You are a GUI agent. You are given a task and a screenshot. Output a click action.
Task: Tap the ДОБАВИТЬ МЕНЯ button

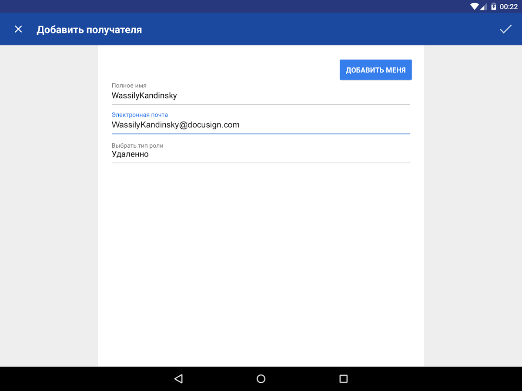[x=376, y=70]
